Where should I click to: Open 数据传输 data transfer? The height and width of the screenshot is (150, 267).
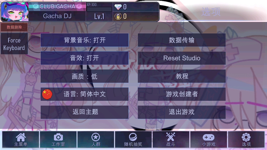click(182, 40)
